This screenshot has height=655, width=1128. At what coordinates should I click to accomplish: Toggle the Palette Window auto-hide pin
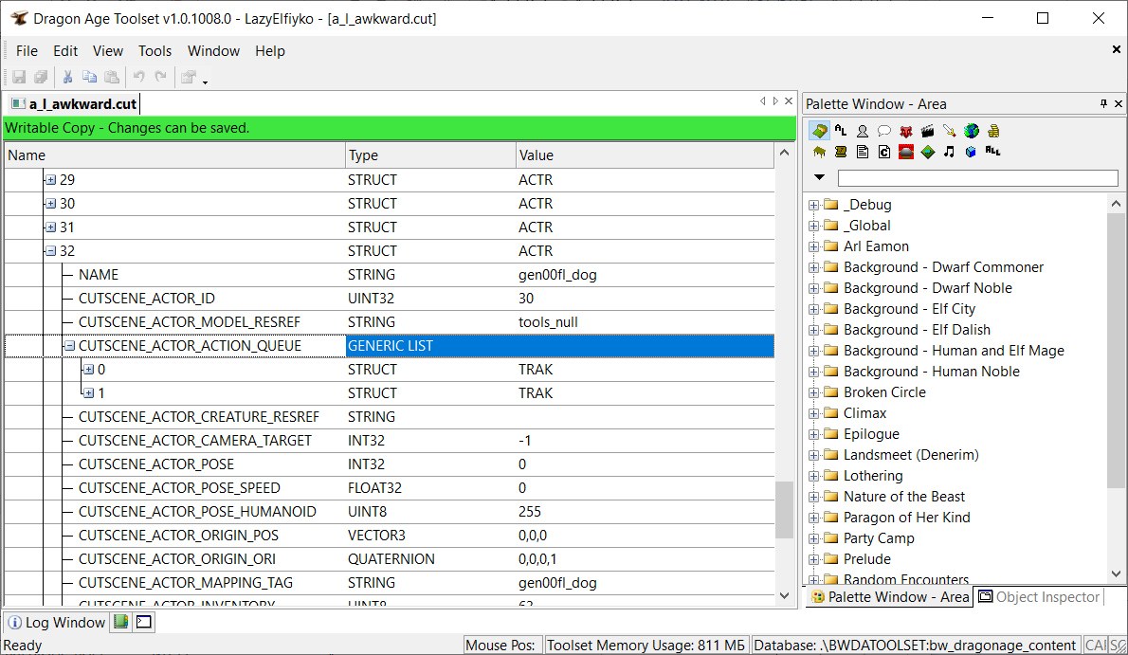pyautogui.click(x=1103, y=103)
